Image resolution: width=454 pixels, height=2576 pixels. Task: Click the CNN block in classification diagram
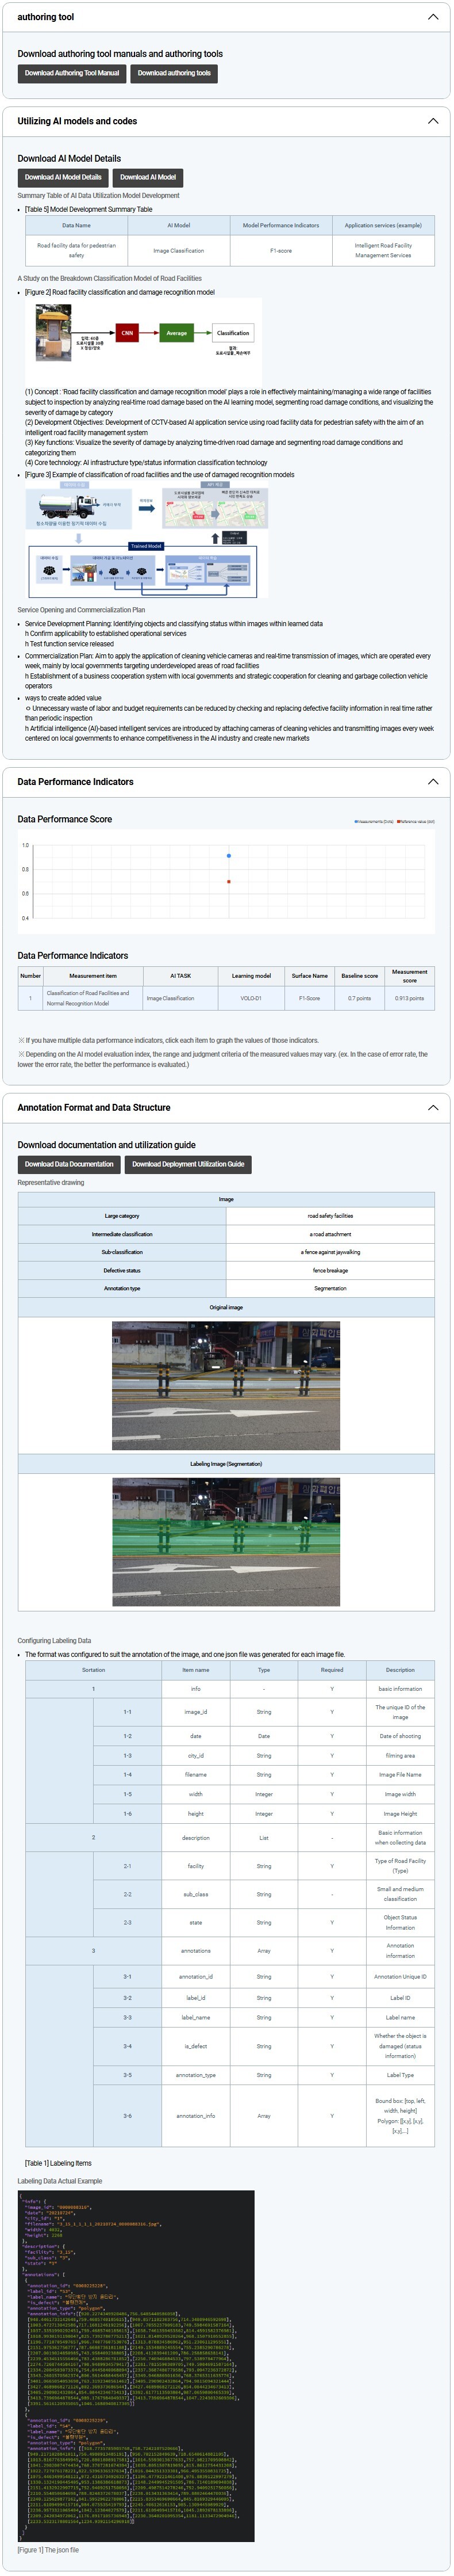[127, 333]
